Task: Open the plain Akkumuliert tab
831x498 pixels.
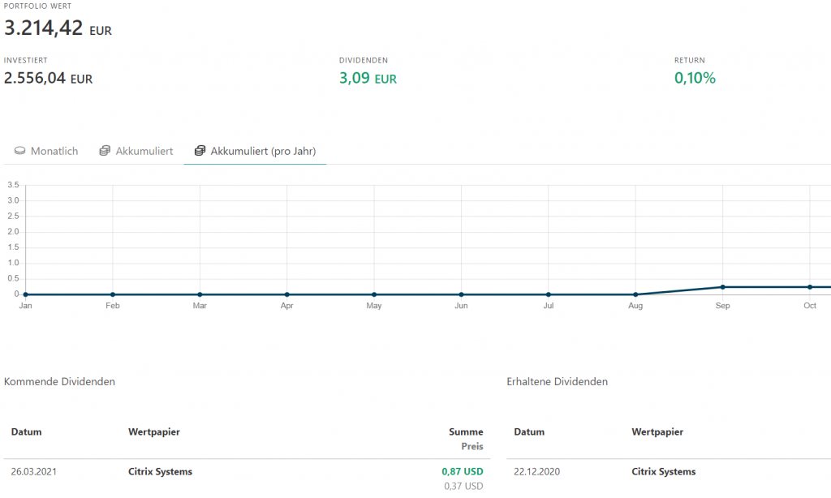Action: 136,151
